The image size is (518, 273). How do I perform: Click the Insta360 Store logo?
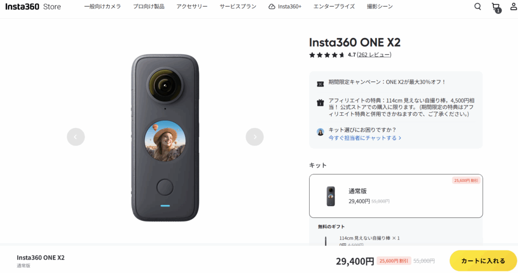[33, 7]
